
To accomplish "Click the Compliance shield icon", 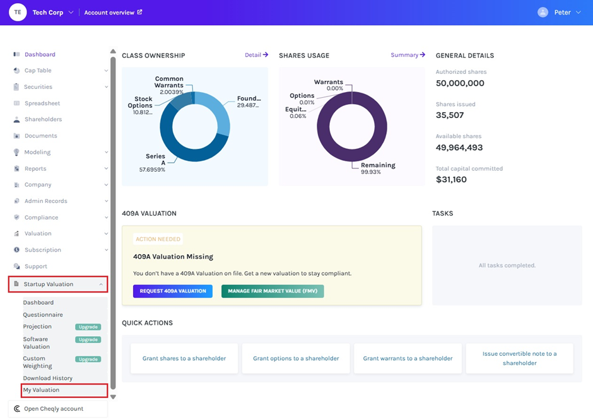I will [16, 218].
